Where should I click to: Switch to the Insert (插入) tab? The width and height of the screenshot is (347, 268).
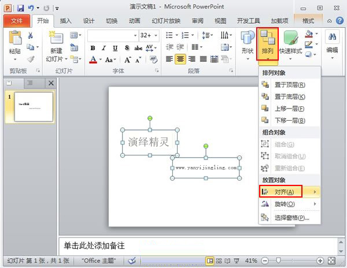pos(65,21)
